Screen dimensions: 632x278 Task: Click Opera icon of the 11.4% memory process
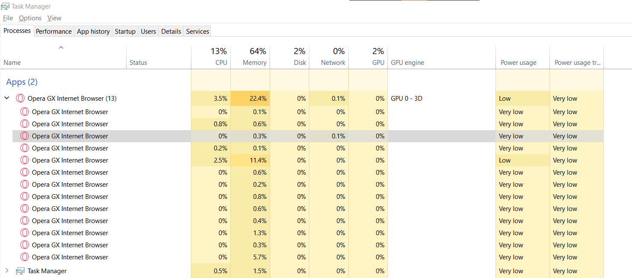coord(25,160)
